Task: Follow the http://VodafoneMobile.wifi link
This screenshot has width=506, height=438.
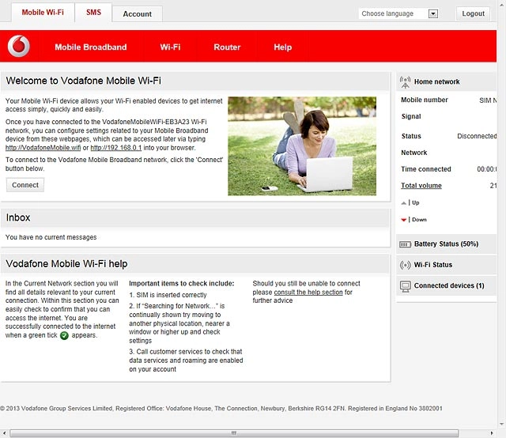Action: click(43, 148)
